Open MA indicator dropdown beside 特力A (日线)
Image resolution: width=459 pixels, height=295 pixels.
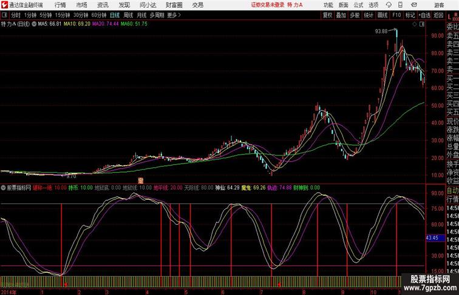click(x=34, y=24)
